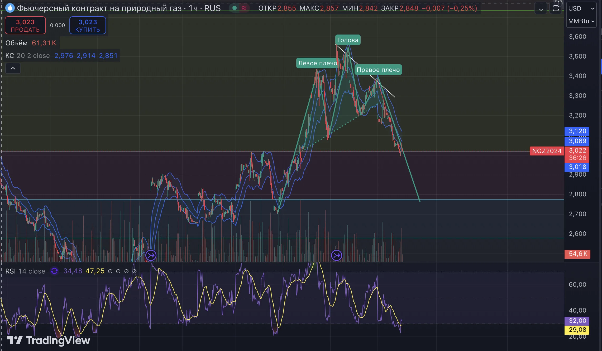Click the chart title Фьючерсный контракт на природный газ
This screenshot has width=602, height=351.
coord(99,8)
